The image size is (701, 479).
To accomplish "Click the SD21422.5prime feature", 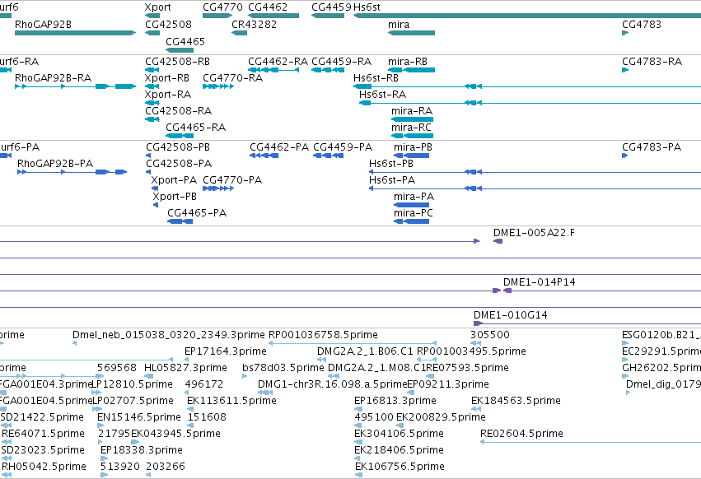I will 7,426.
